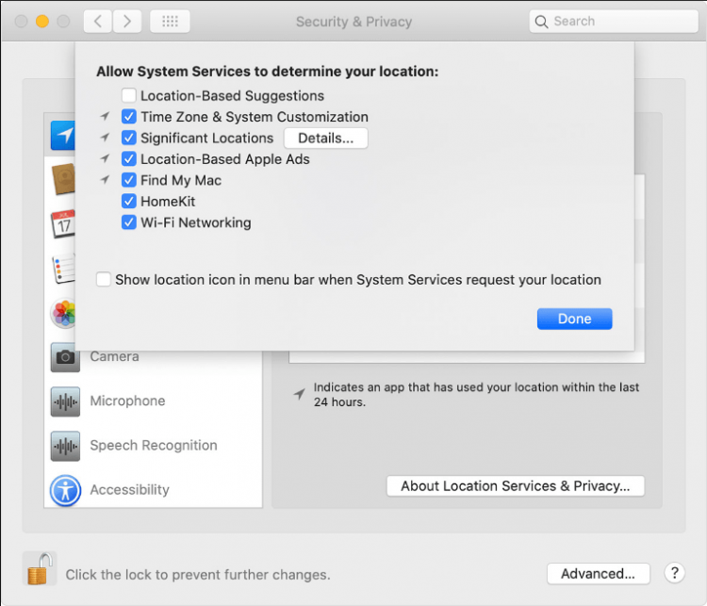This screenshot has width=707, height=606.
Task: Select the Reminders sidebar icon
Action: [64, 269]
